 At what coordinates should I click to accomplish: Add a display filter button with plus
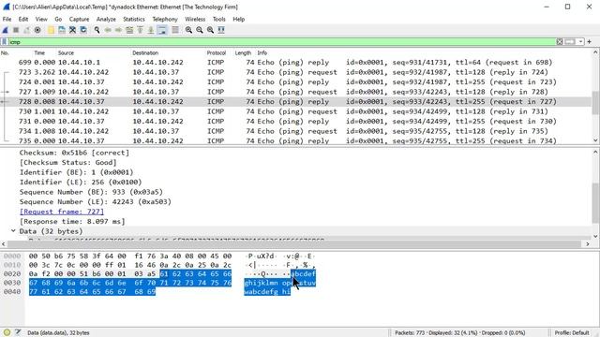coord(590,41)
